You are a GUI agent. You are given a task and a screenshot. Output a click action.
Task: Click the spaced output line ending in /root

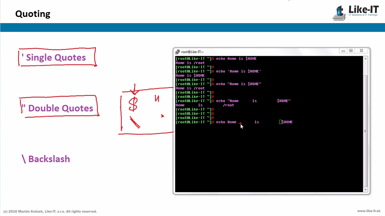pyautogui.click(x=205, y=105)
